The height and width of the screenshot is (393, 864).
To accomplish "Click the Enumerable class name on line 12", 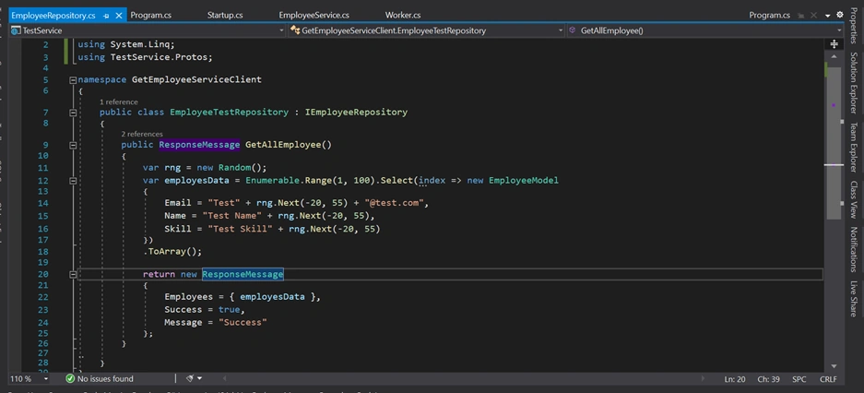I will pyautogui.click(x=273, y=181).
